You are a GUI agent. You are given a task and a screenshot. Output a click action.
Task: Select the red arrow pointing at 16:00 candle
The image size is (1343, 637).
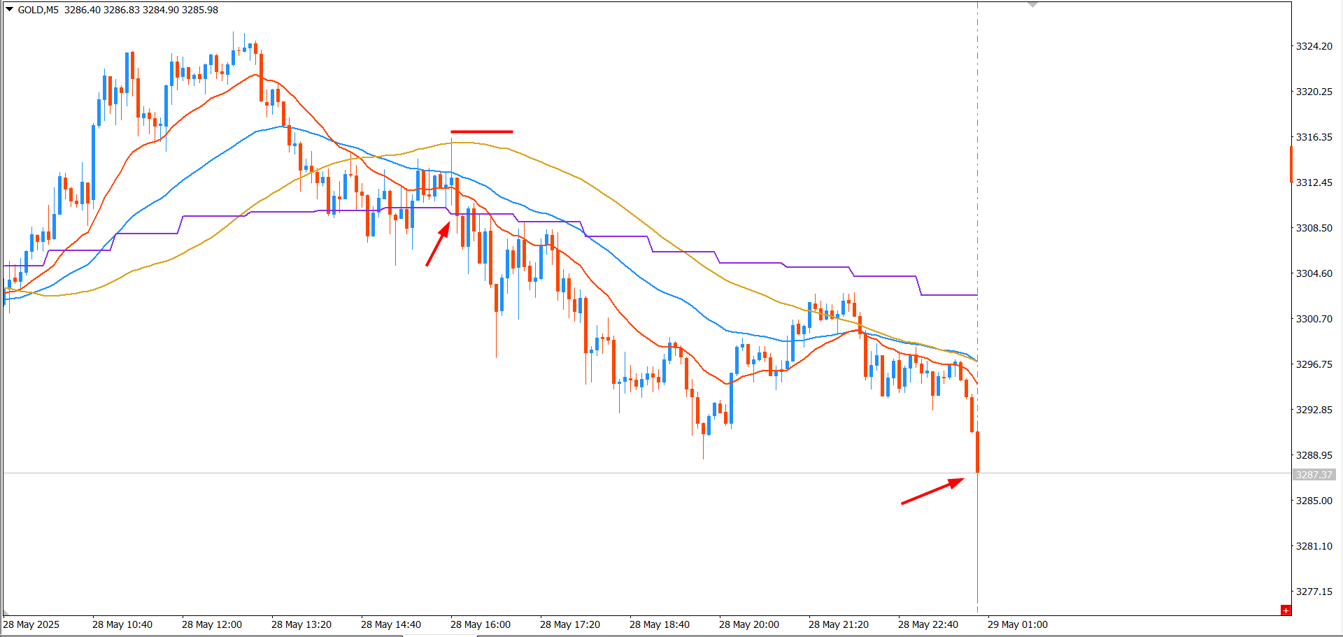click(x=438, y=244)
